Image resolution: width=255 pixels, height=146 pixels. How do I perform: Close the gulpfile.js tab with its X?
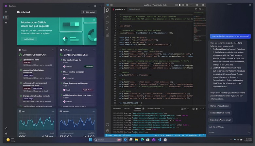pyautogui.click(x=125, y=9)
